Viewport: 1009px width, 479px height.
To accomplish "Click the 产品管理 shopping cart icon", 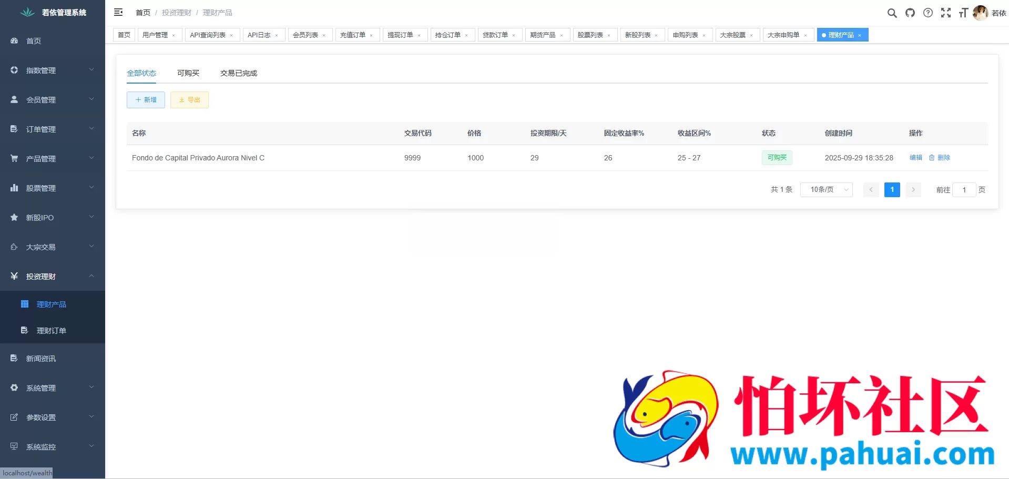I will [x=14, y=158].
